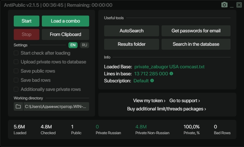
Task: Open the AutoSearch tool
Action: tap(132, 31)
